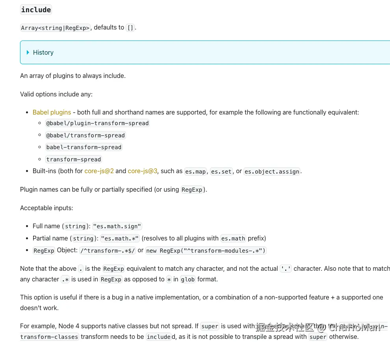Click the babel-transform-spread code item

(x=84, y=147)
